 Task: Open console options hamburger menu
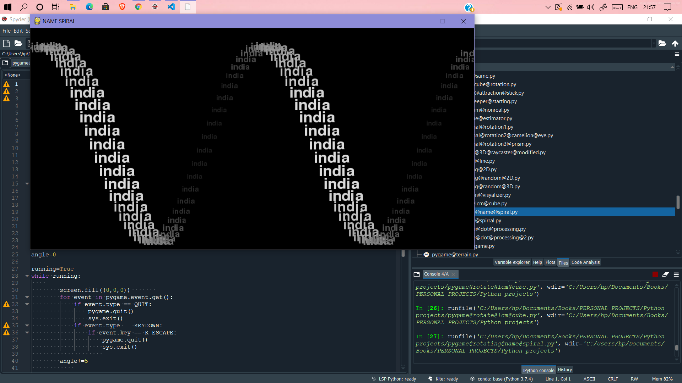coord(676,274)
